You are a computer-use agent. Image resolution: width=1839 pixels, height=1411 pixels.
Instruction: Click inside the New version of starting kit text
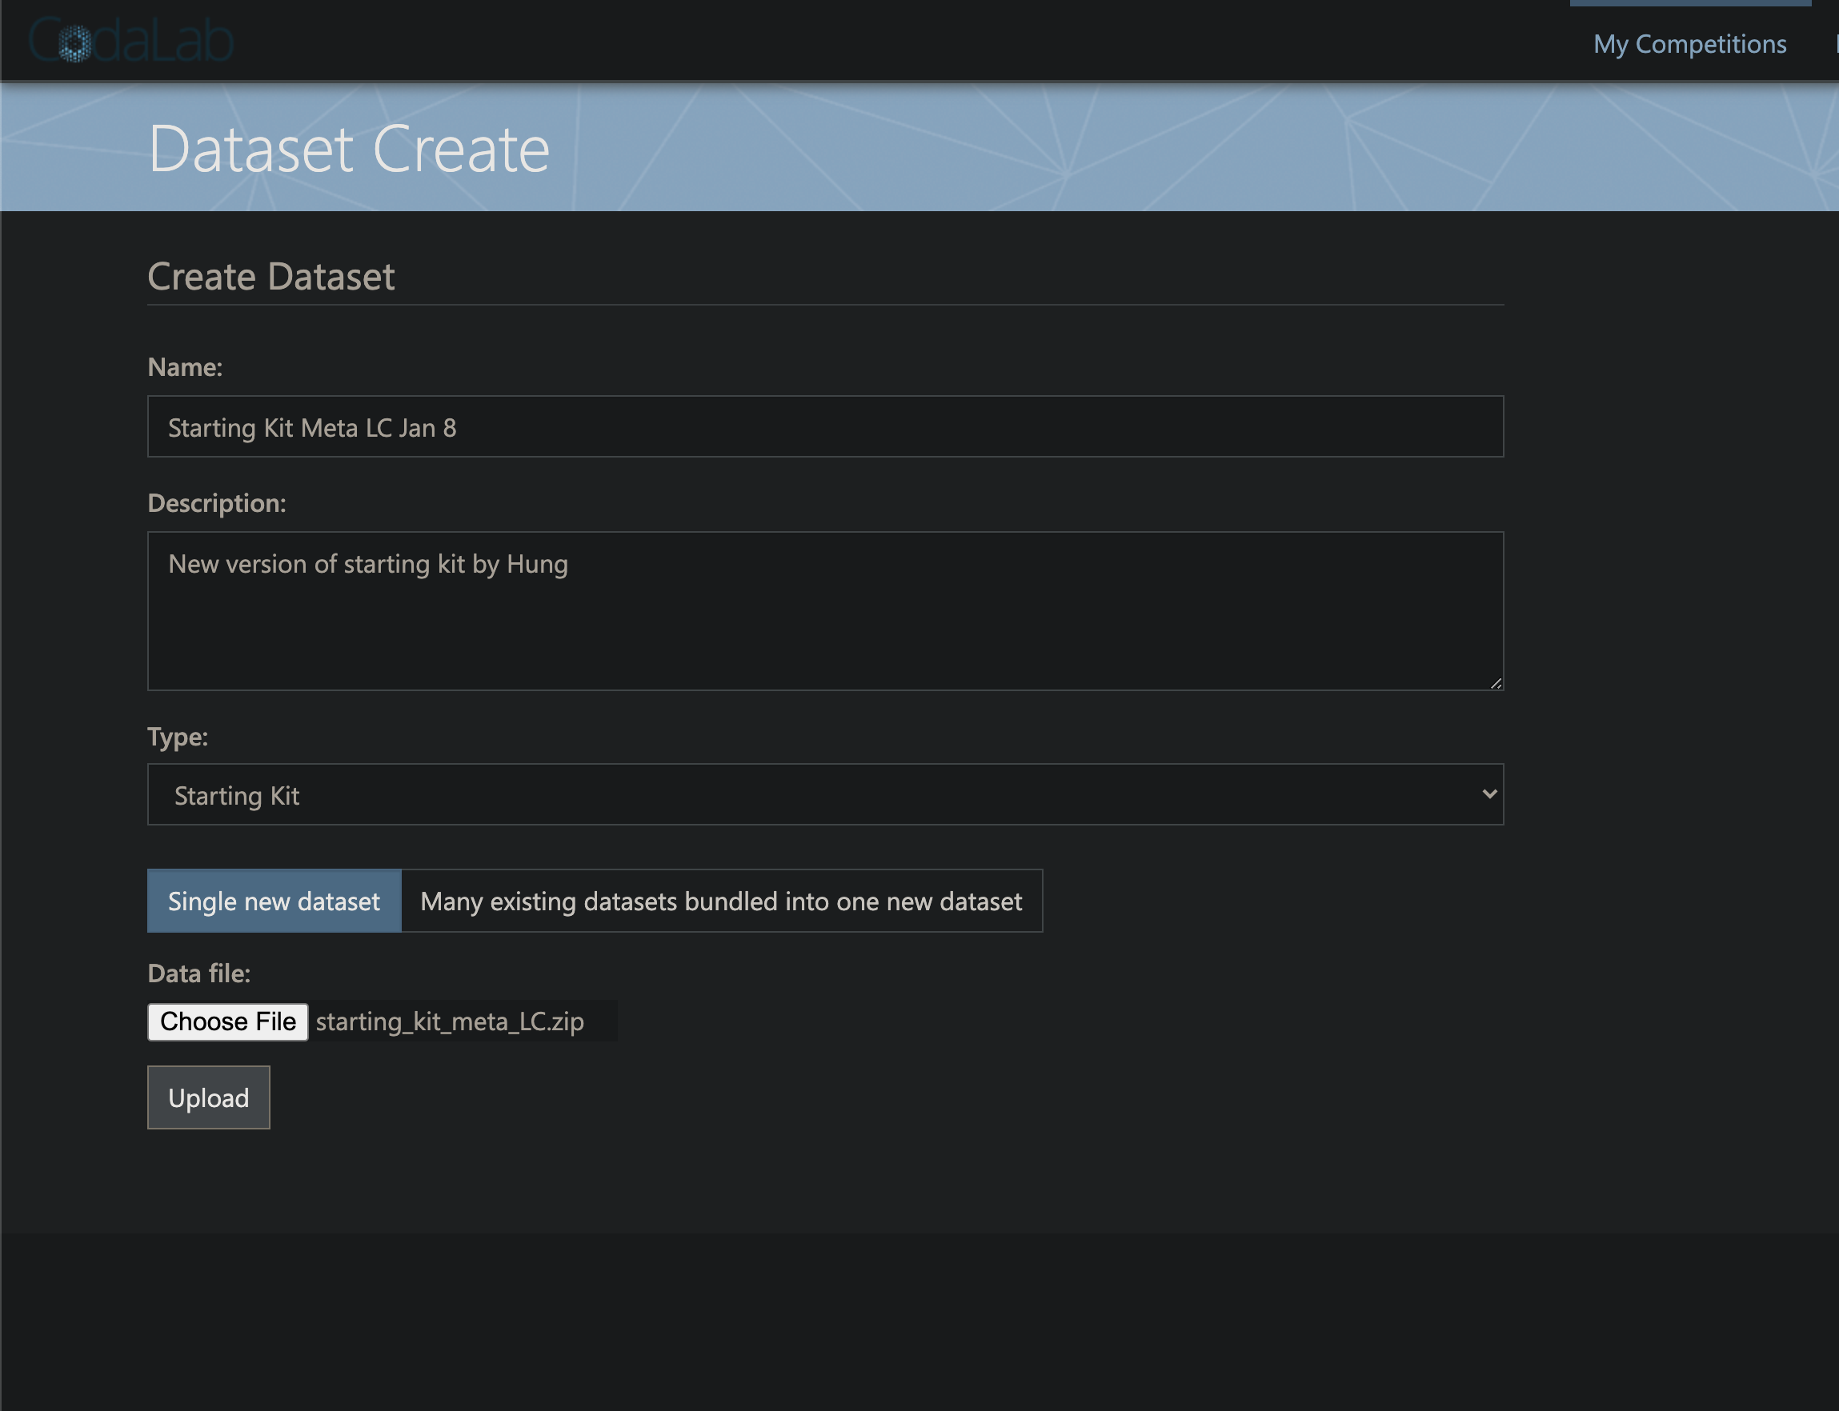point(368,564)
